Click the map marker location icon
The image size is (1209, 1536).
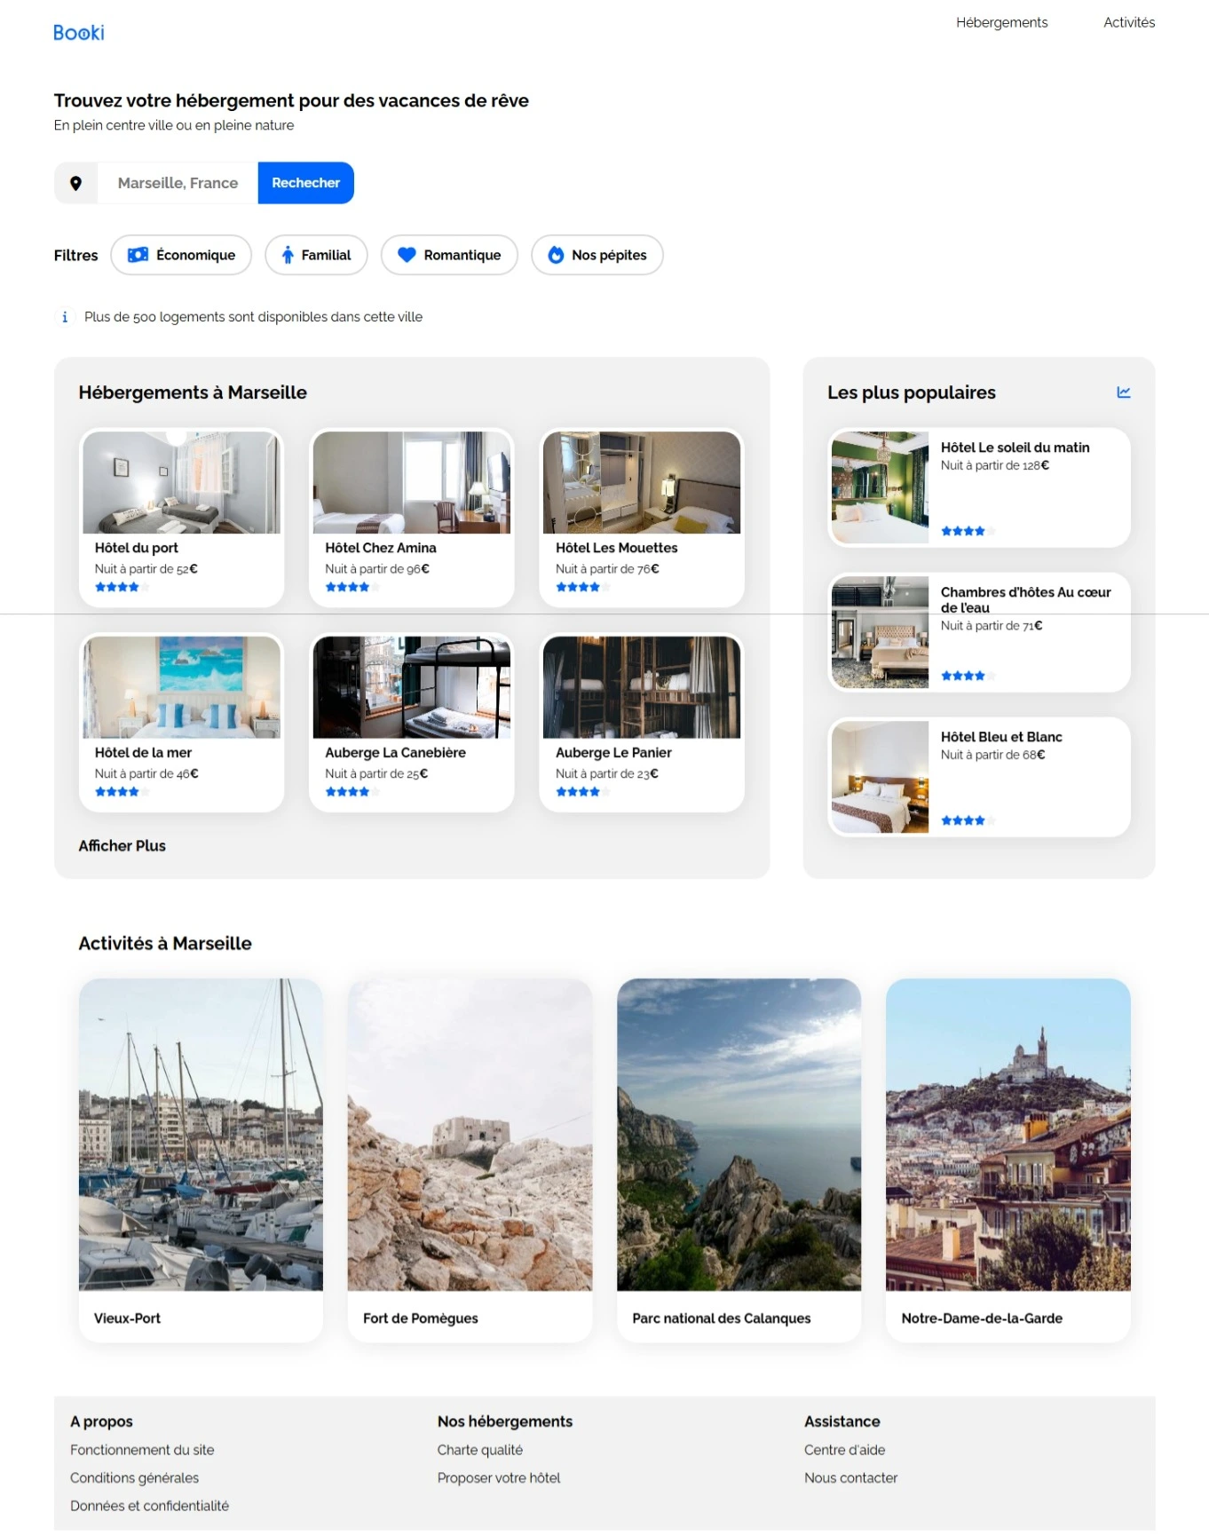pyautogui.click(x=76, y=183)
